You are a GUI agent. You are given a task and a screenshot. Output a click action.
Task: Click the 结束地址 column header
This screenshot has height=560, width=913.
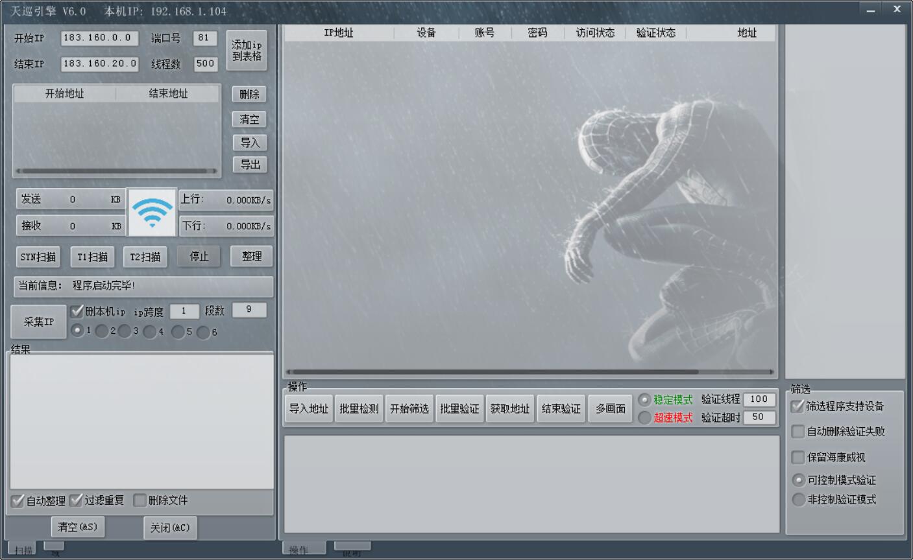click(x=168, y=93)
